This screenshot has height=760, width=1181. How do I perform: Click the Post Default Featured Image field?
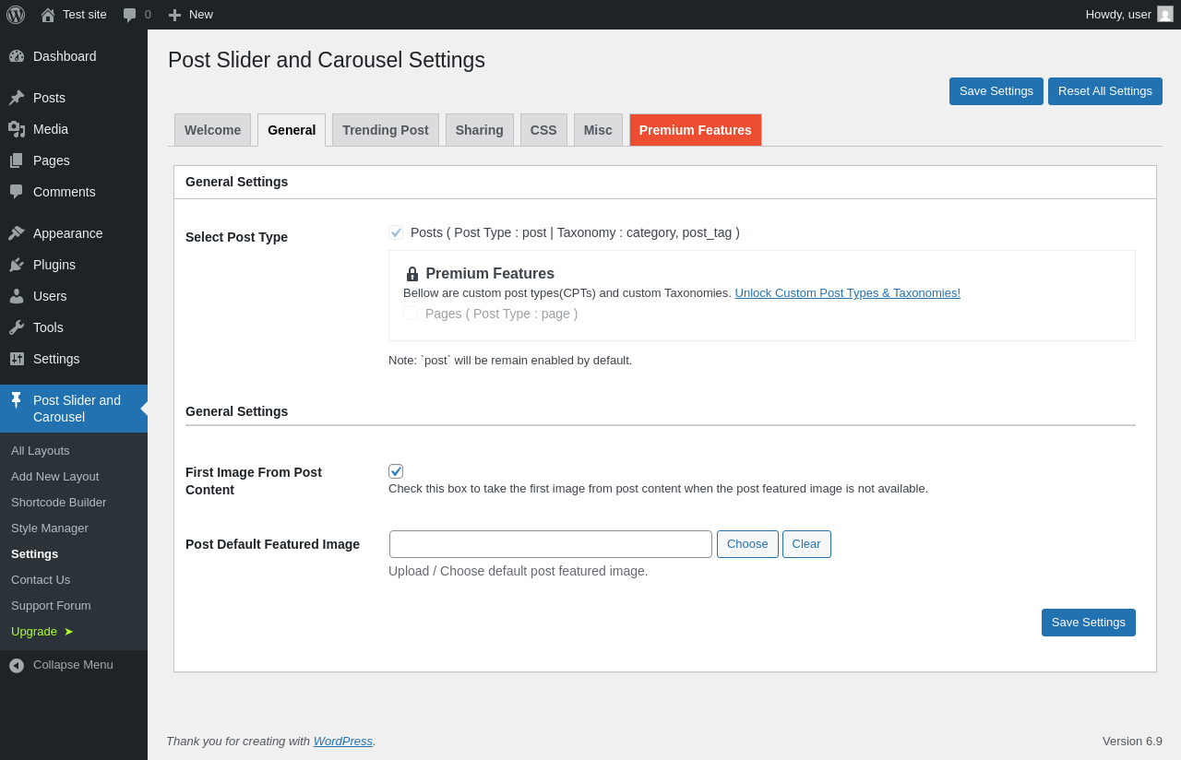(550, 544)
